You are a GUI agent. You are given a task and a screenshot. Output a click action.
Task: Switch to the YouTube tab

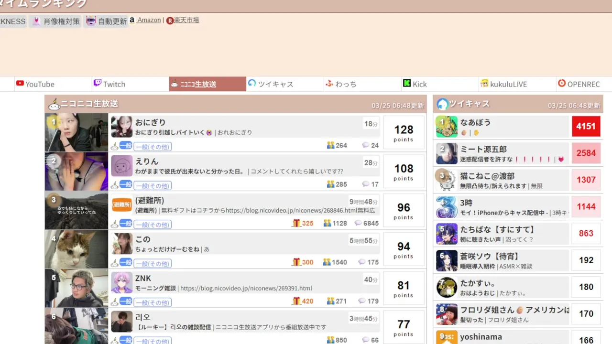click(53, 84)
